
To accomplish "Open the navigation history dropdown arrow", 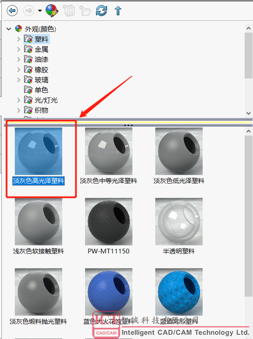I will (x=40, y=10).
